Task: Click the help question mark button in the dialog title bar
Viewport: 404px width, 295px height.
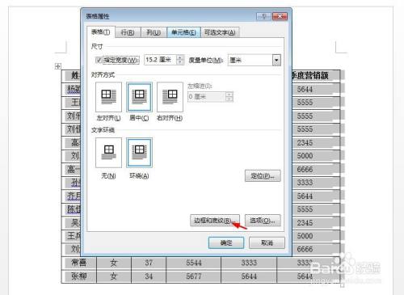Action: pos(263,16)
